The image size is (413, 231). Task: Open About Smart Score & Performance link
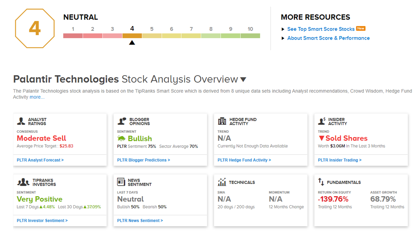coord(328,38)
